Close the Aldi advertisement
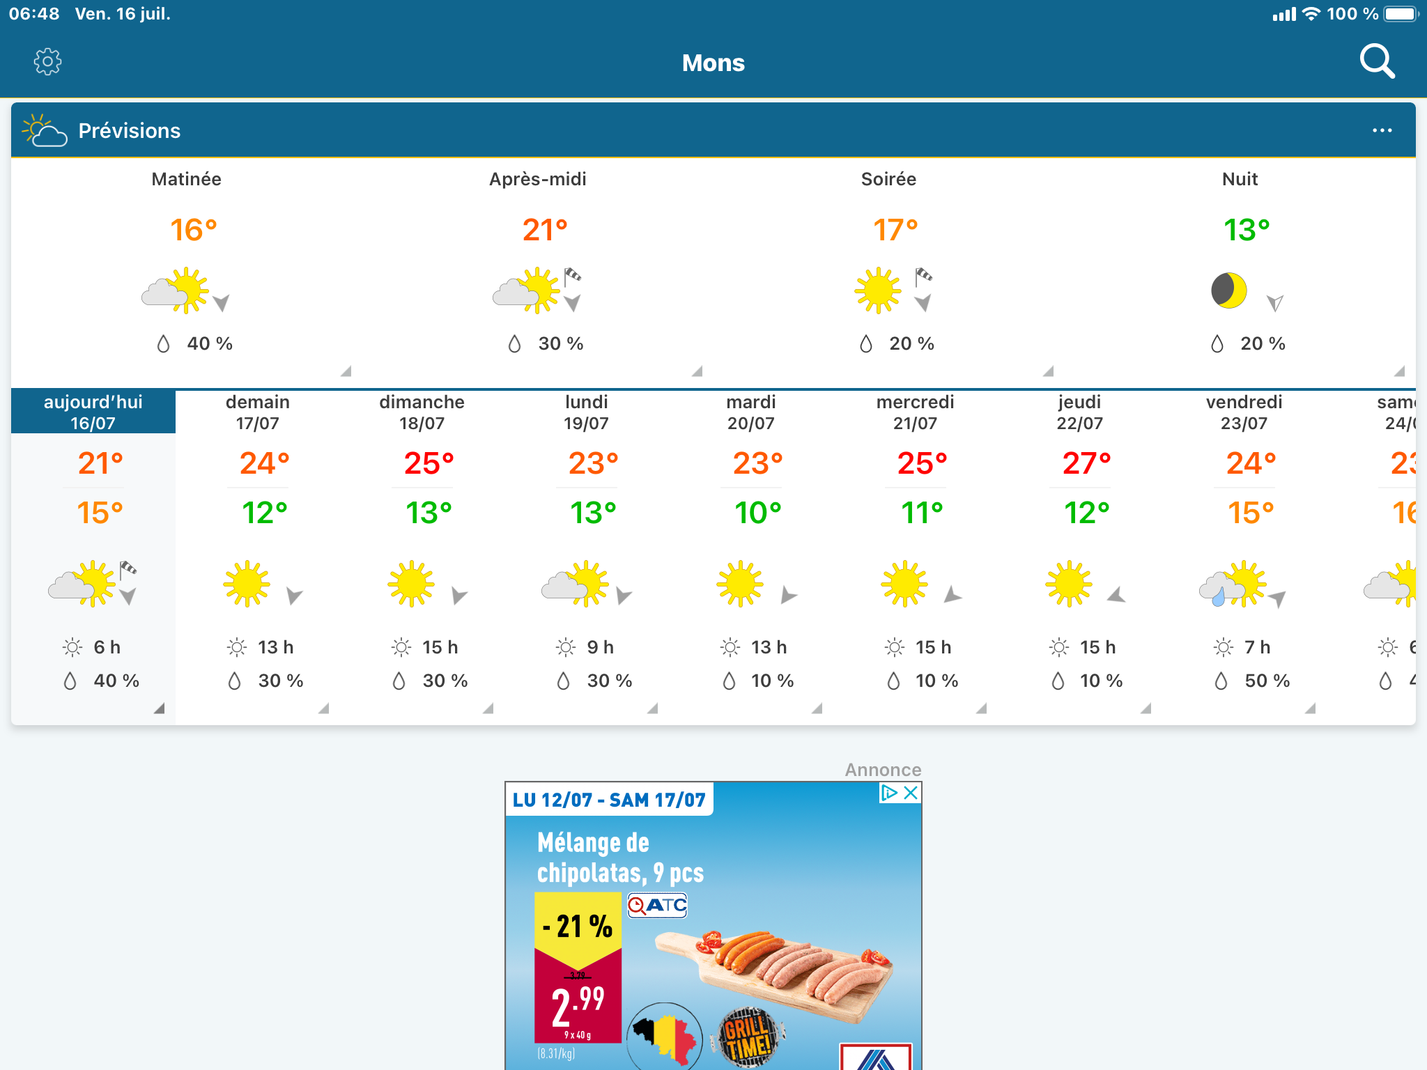The height and width of the screenshot is (1070, 1427). pyautogui.click(x=911, y=793)
